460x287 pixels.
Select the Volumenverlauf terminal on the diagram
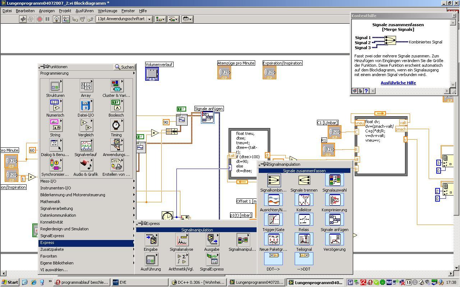click(152, 74)
